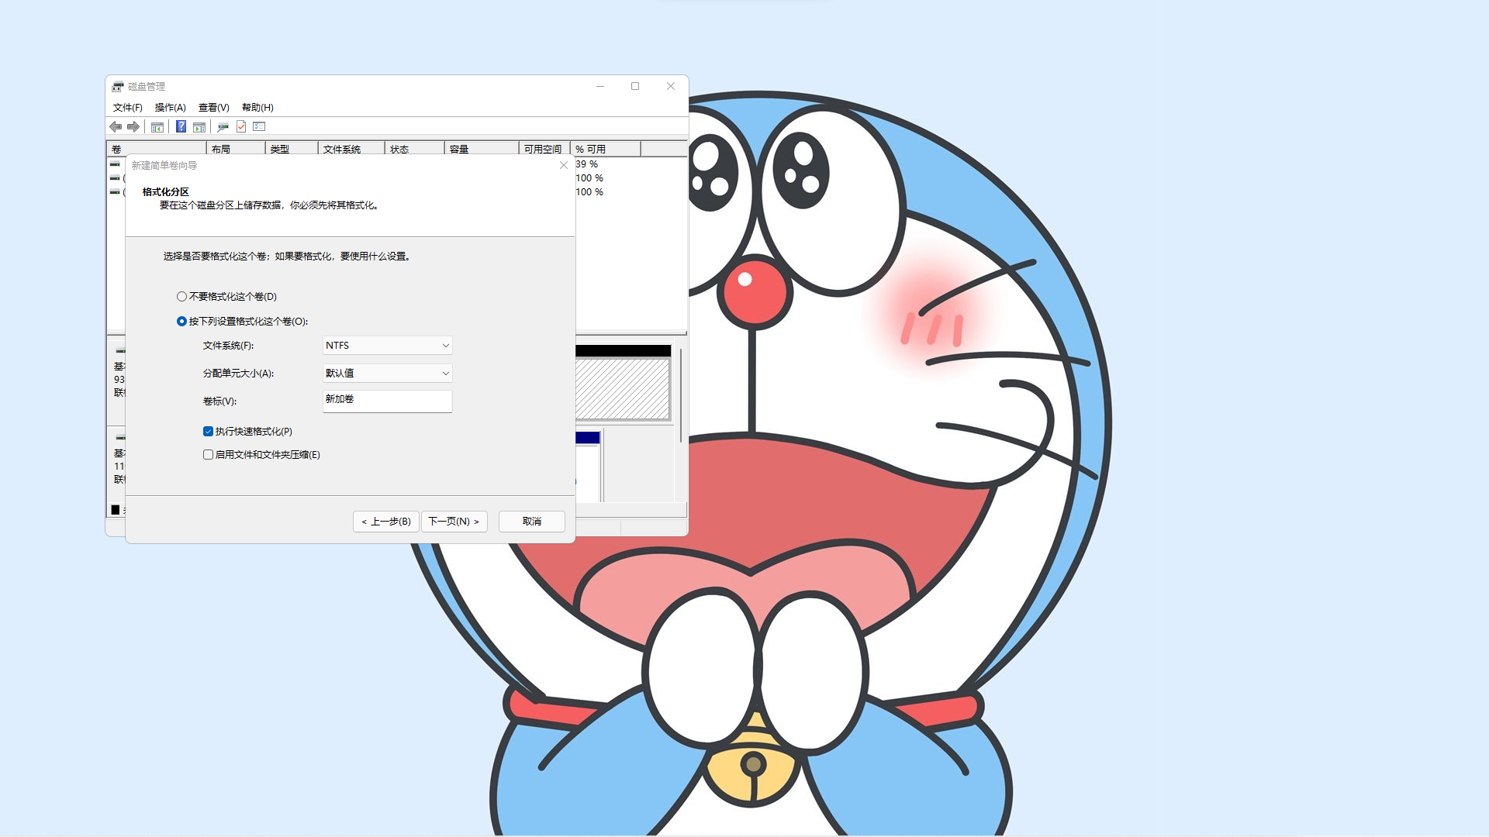
Task: Click the hatched unallocated disk region
Action: click(x=622, y=388)
